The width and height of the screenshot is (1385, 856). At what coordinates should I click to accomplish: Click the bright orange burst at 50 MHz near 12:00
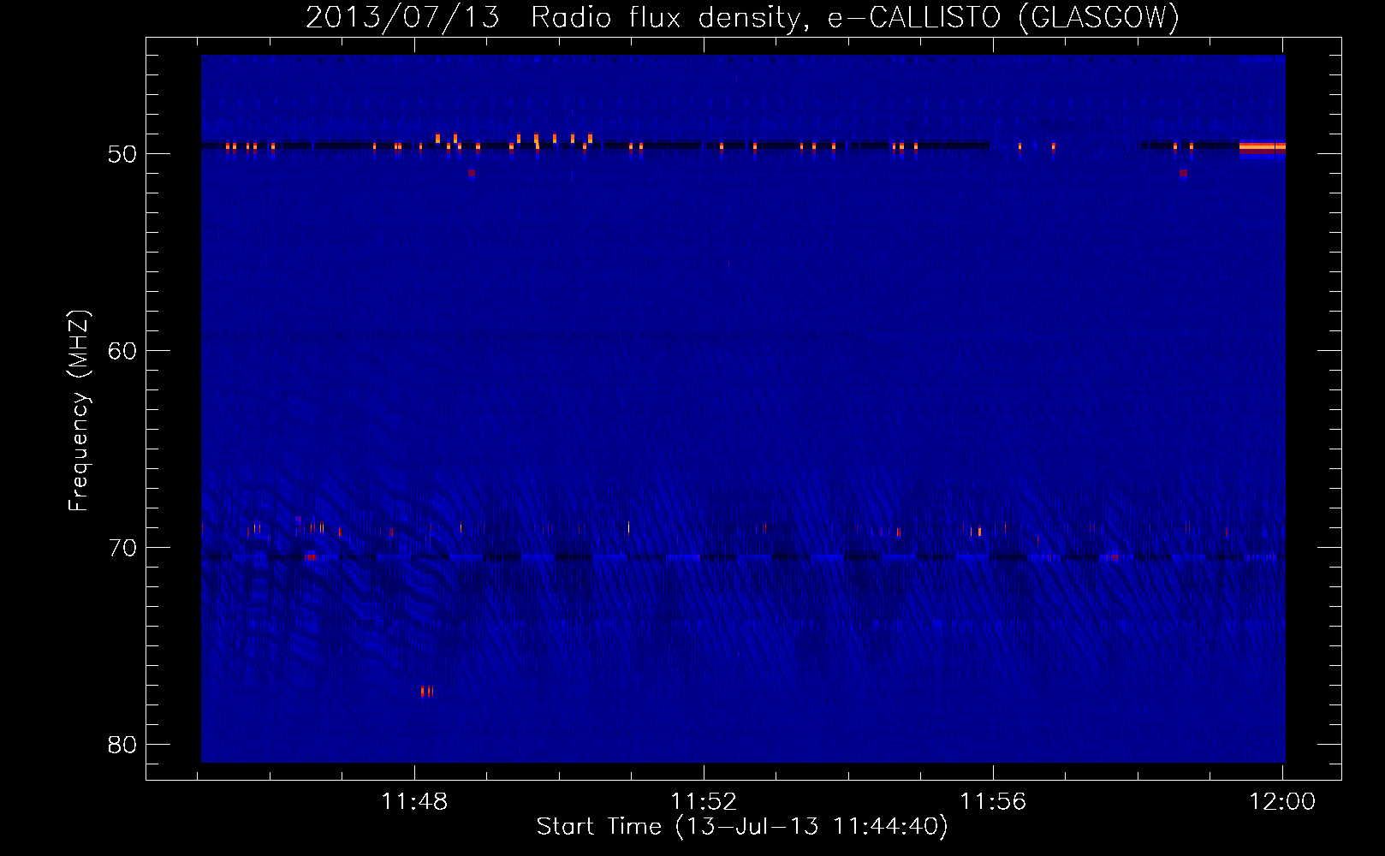[1263, 147]
